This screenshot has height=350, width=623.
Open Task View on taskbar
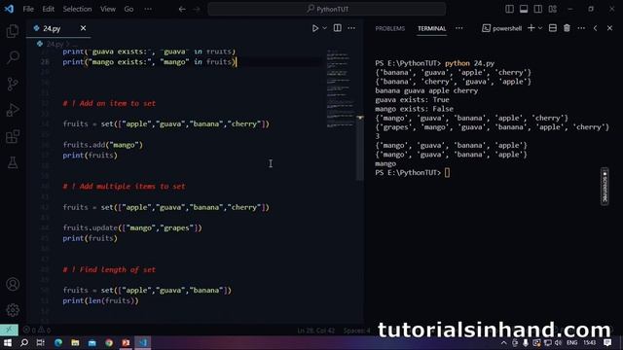pyautogui.click(x=40, y=342)
